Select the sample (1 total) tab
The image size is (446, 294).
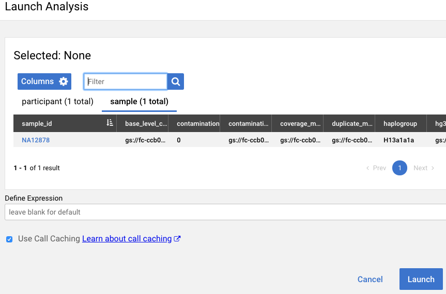coord(140,102)
